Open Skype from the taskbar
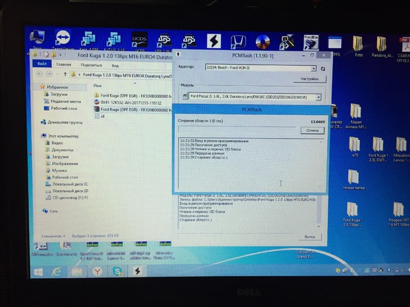Screen dimensions: 410x307 pos(116,270)
